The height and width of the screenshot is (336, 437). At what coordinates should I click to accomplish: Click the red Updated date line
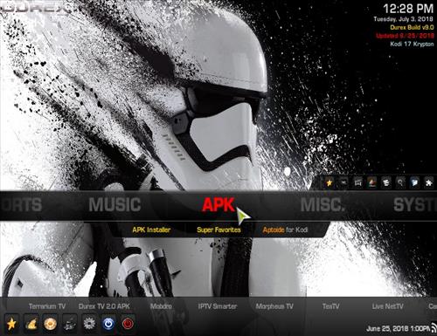click(405, 36)
